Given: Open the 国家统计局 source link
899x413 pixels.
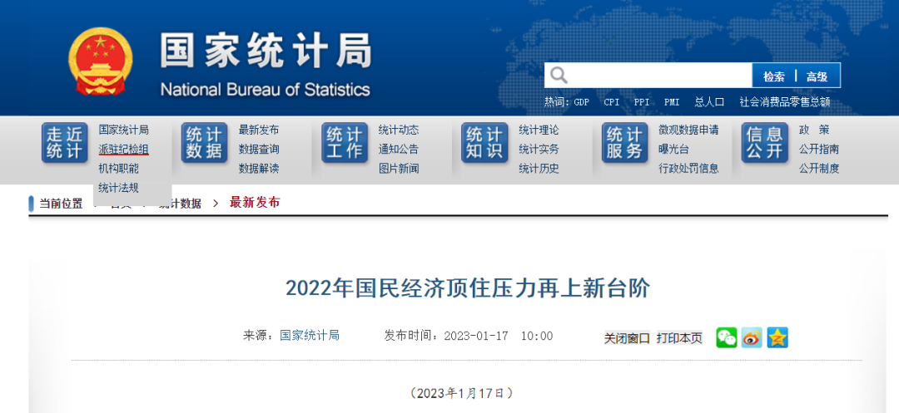Looking at the screenshot, I should (x=310, y=336).
